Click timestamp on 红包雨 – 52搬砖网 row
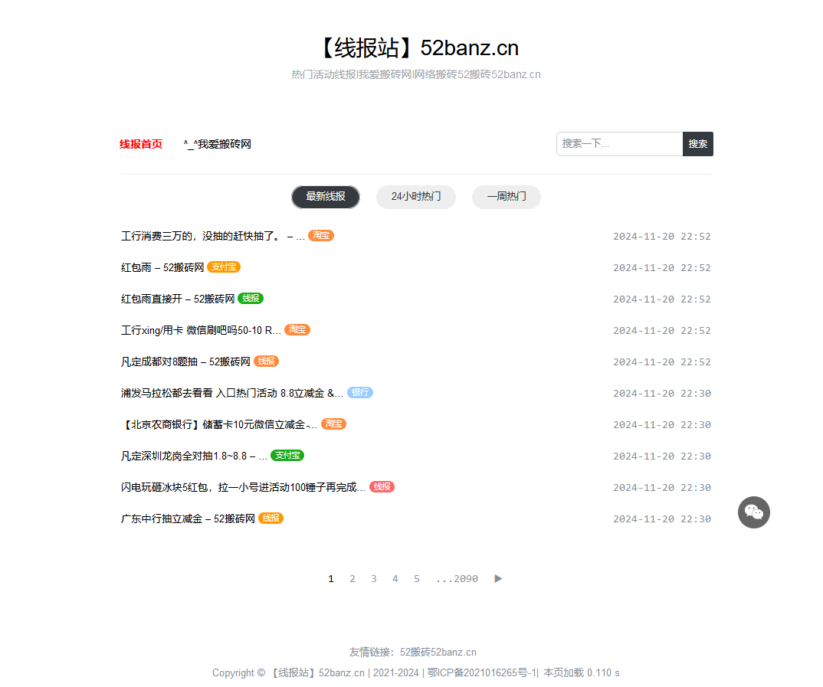This screenshot has width=823, height=687. (x=662, y=268)
